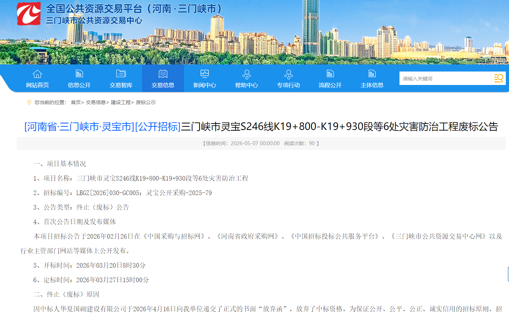The image size is (509, 319).
Task: Click the folder list icon above 交易智库
Action: 121,74
